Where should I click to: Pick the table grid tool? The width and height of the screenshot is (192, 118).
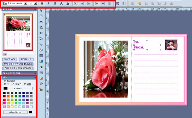click(41, 55)
